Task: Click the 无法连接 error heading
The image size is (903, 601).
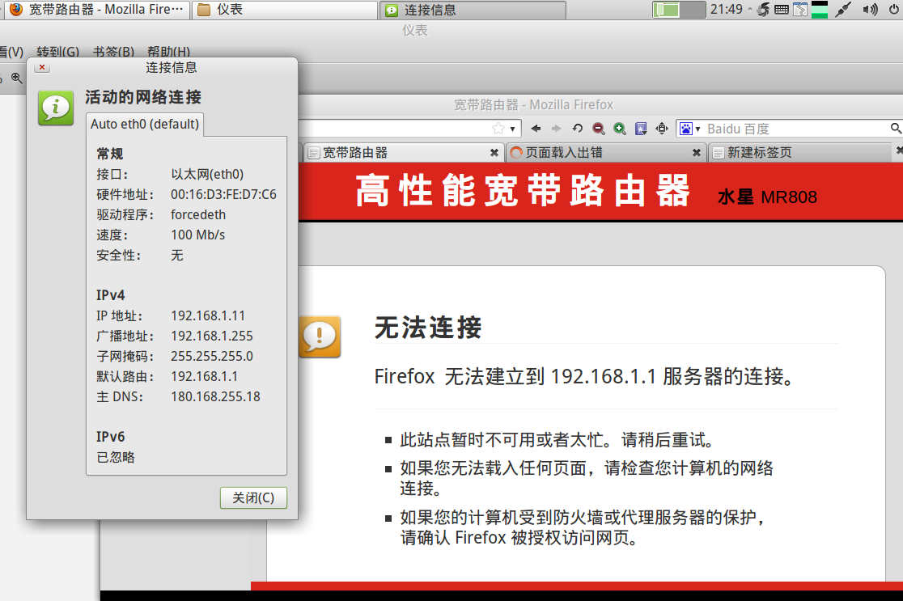Action: pyautogui.click(x=428, y=328)
